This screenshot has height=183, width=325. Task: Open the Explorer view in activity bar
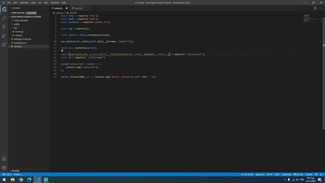coord(4,9)
